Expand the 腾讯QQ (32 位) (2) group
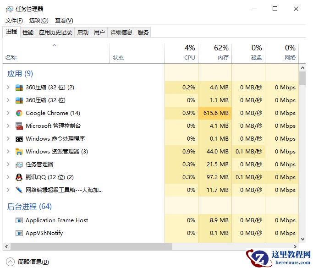313x268 pixels. [8, 177]
